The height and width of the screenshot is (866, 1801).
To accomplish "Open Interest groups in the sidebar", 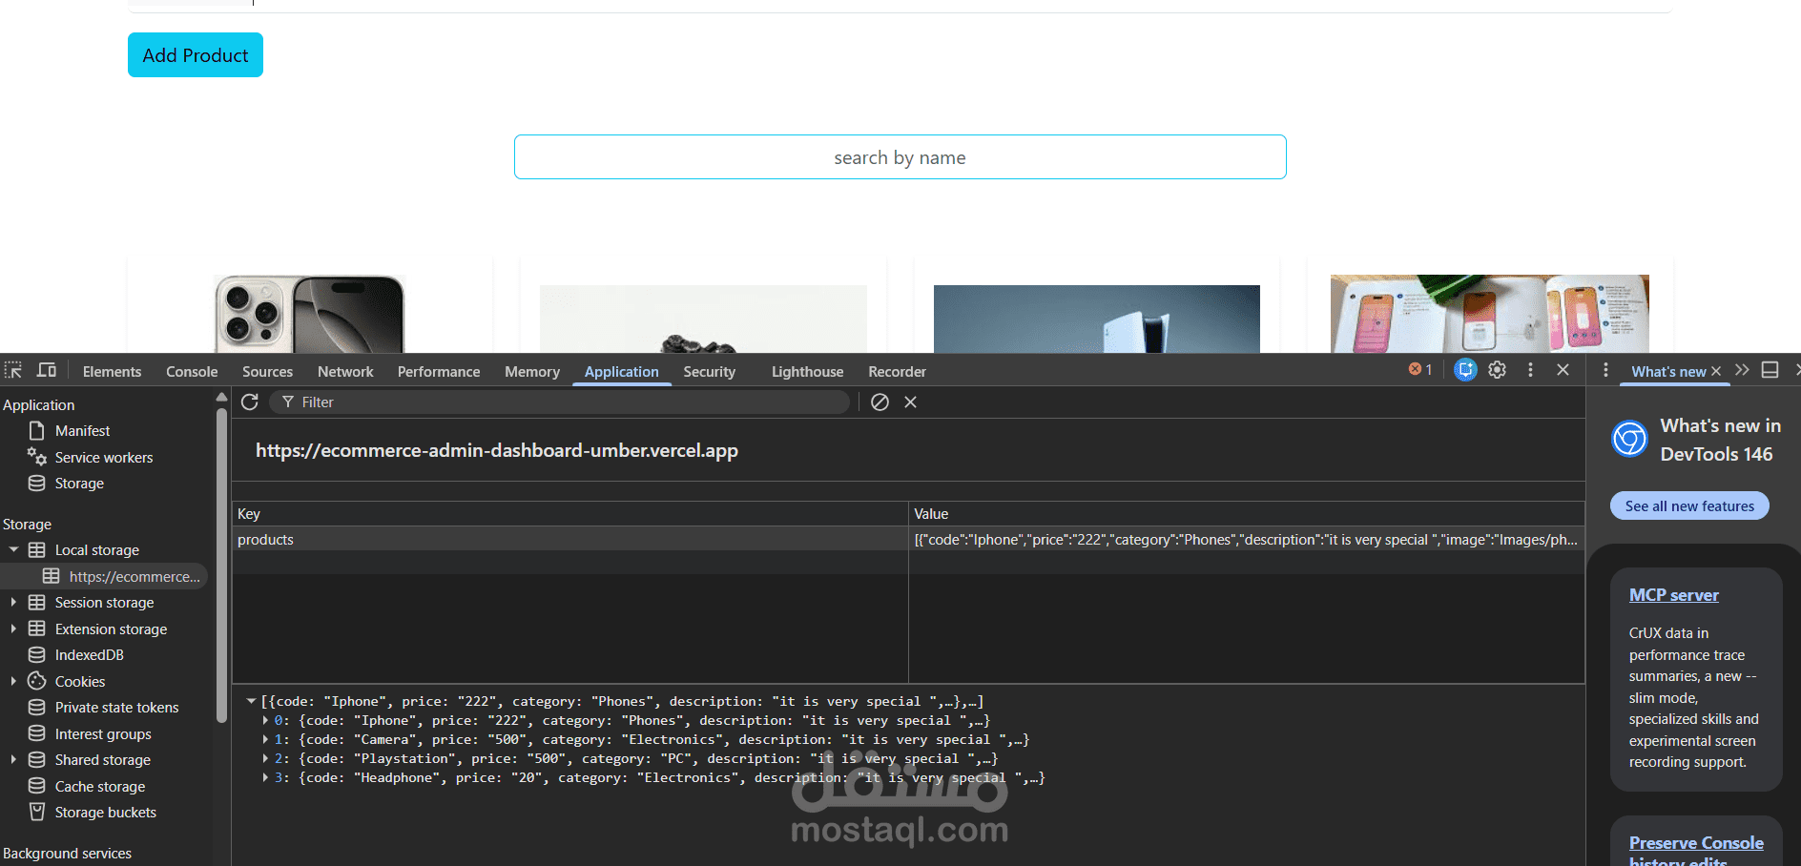I will [103, 734].
